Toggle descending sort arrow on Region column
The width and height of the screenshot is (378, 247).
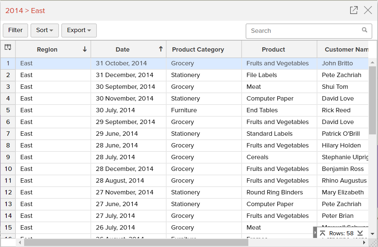[x=85, y=49]
